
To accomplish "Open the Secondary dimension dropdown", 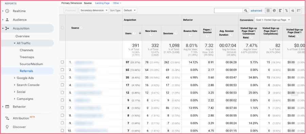I will pyautogui.click(x=94, y=11).
